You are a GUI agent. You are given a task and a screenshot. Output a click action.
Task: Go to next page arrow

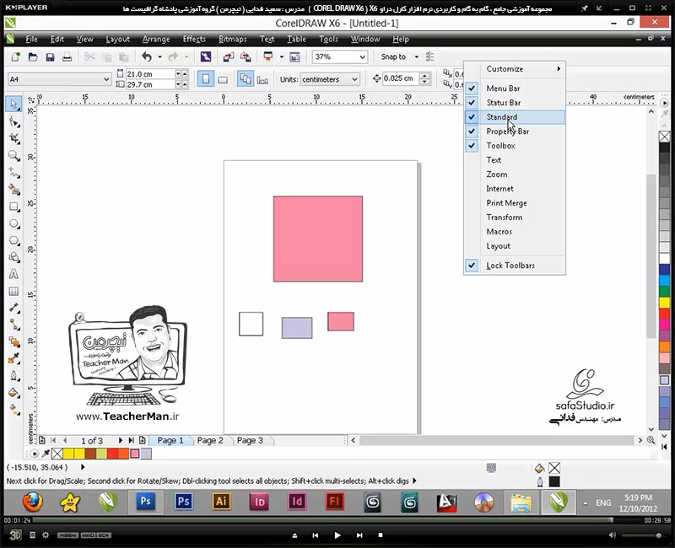(120, 440)
